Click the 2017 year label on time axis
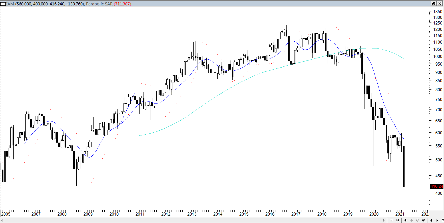Screen dimensions: 444x223 point(296,214)
